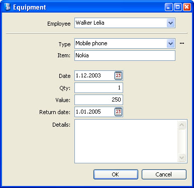Select the Employee combo box showing Walker Lelia
Viewport: 194px width, 188px height.
tap(125, 23)
